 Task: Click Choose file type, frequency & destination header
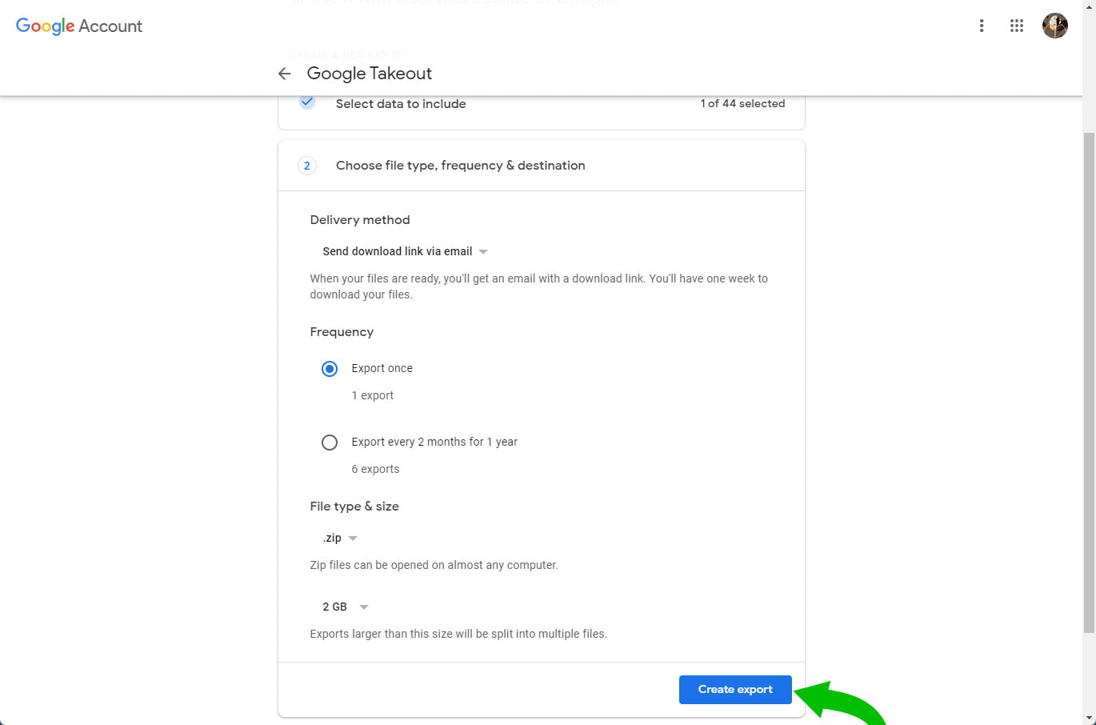click(x=460, y=166)
